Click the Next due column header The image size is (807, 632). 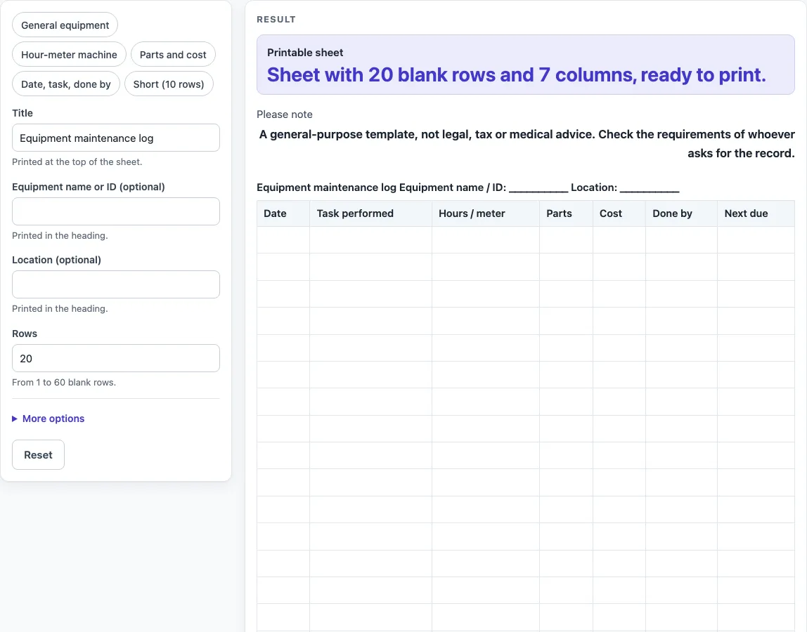pyautogui.click(x=756, y=213)
